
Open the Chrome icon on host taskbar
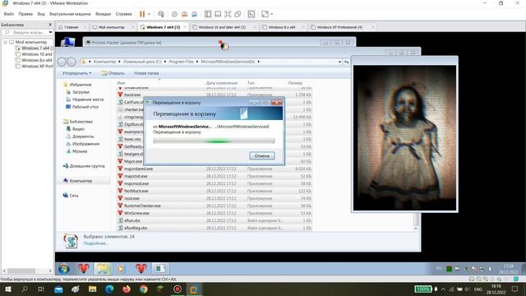pyautogui.click(x=144, y=289)
